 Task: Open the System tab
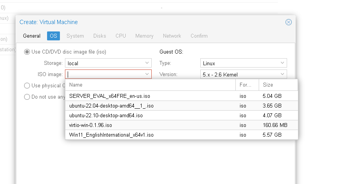pyautogui.click(x=75, y=36)
